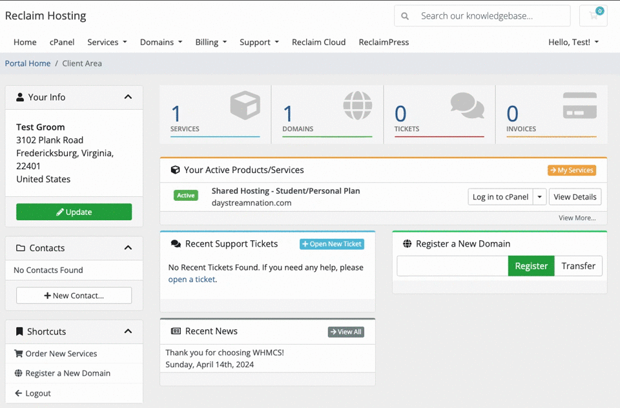Click the Invoices credit card icon

(x=580, y=106)
